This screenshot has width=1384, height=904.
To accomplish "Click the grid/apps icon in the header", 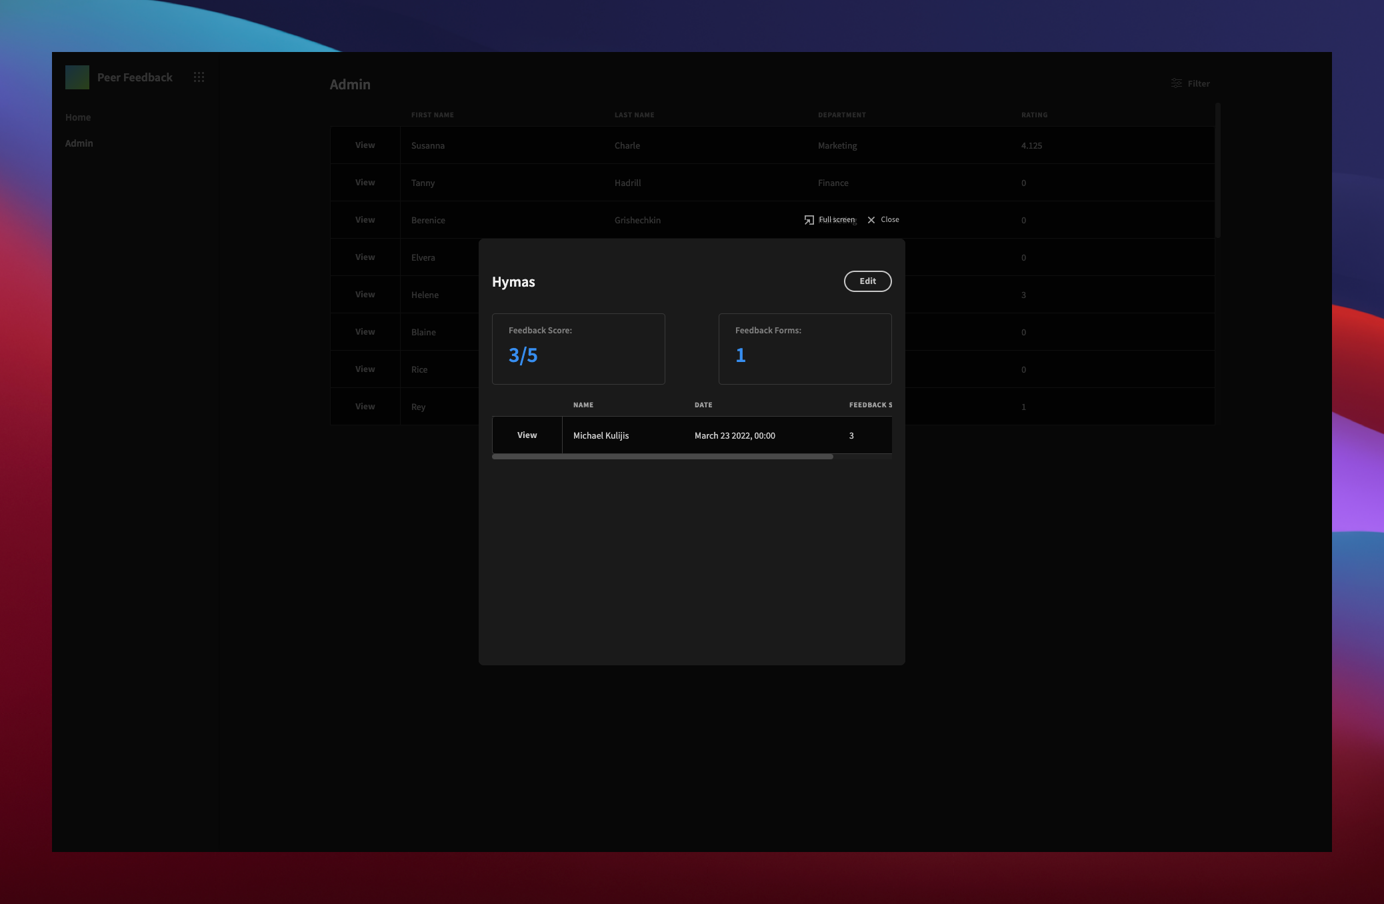I will click(198, 76).
